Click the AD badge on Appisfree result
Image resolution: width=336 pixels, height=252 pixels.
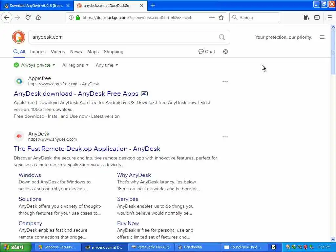click(144, 94)
